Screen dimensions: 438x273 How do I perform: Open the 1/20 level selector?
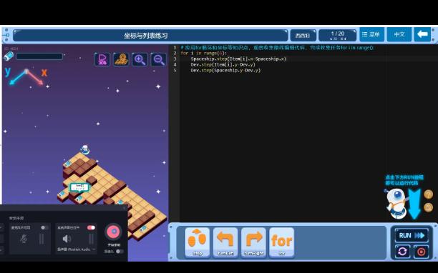pyautogui.click(x=338, y=35)
